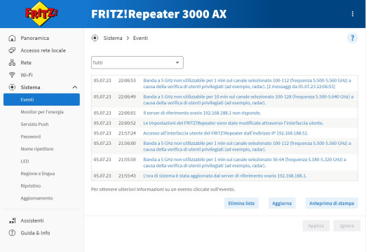Click the Guida & Info icon
The height and width of the screenshot is (252, 366).
point(12,233)
